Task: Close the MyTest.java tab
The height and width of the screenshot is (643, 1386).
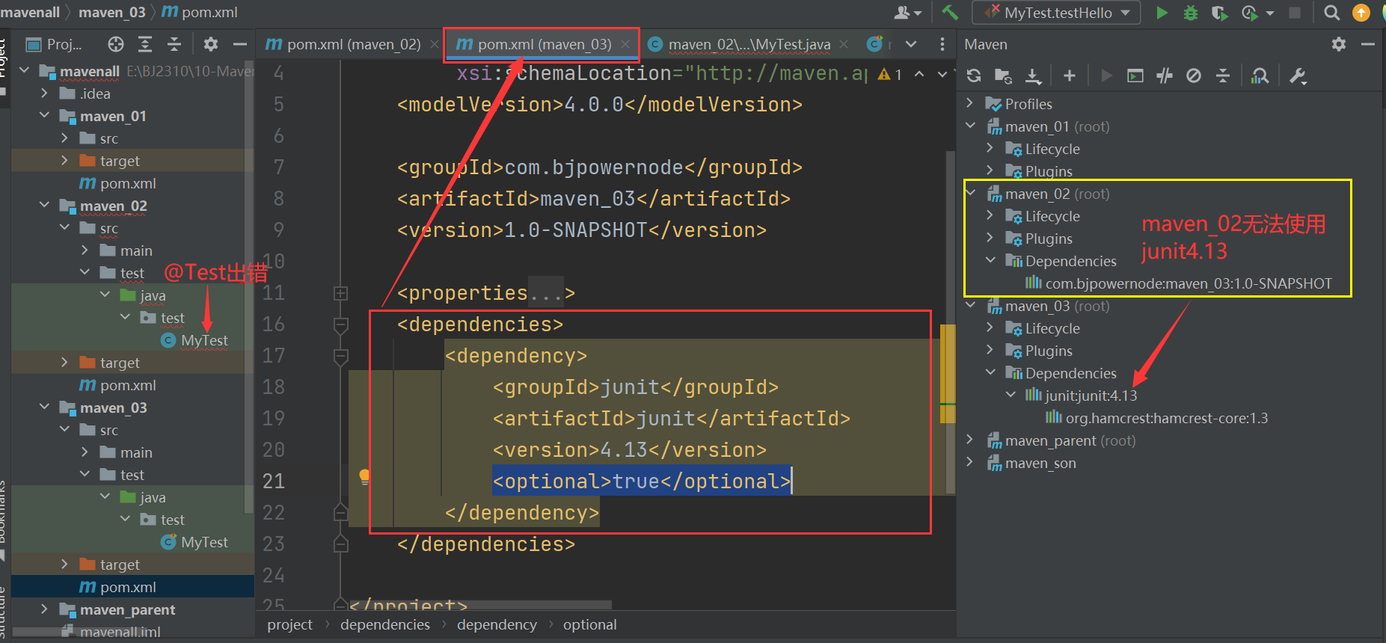Action: [x=844, y=44]
